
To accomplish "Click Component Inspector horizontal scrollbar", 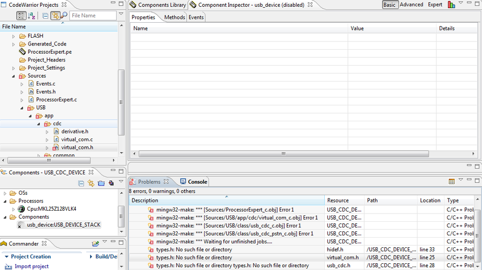I will point(283,154).
